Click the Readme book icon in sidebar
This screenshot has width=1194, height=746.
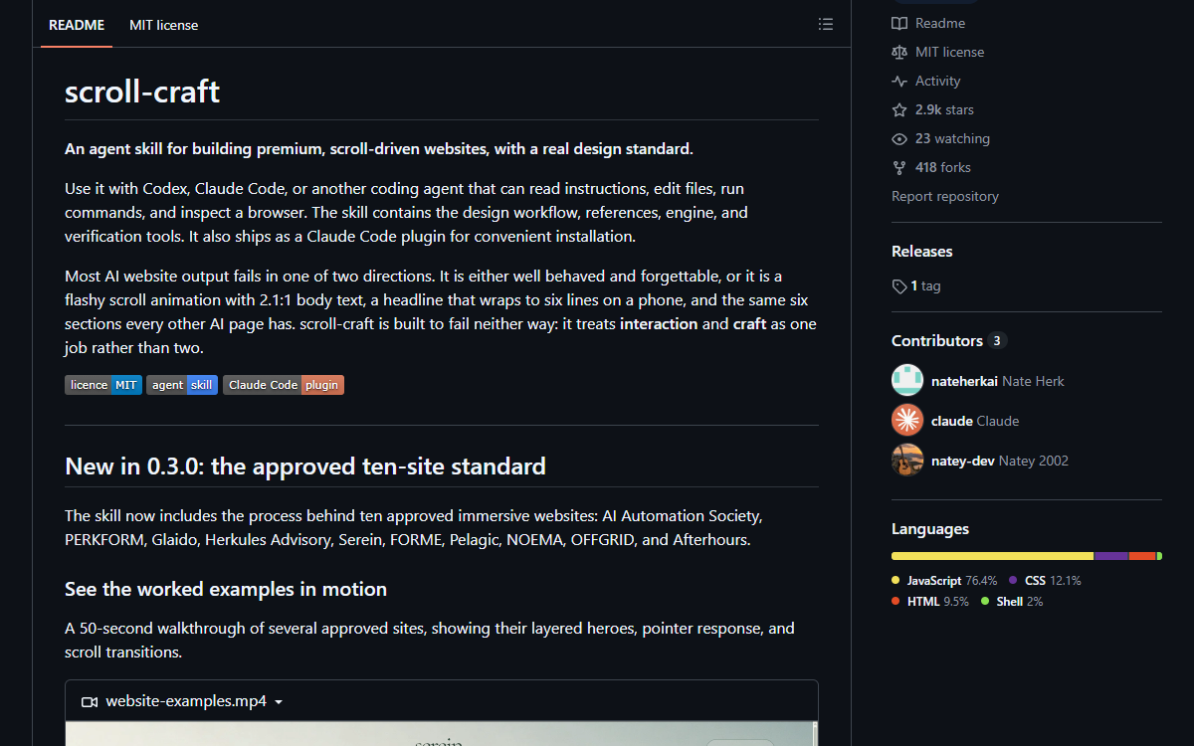[899, 23]
